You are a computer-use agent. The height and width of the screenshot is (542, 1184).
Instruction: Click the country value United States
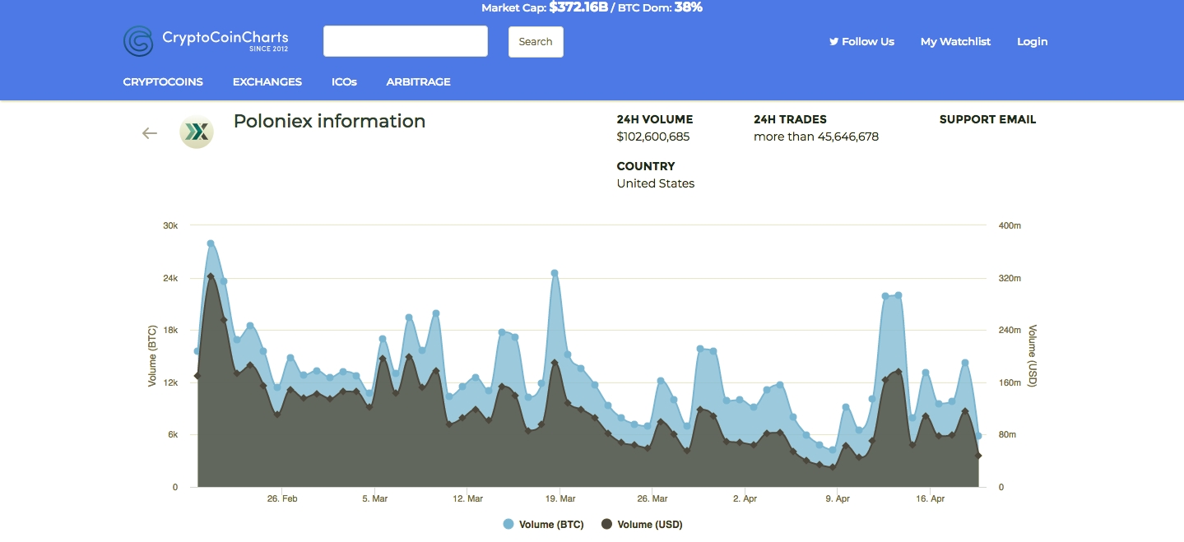[656, 183]
